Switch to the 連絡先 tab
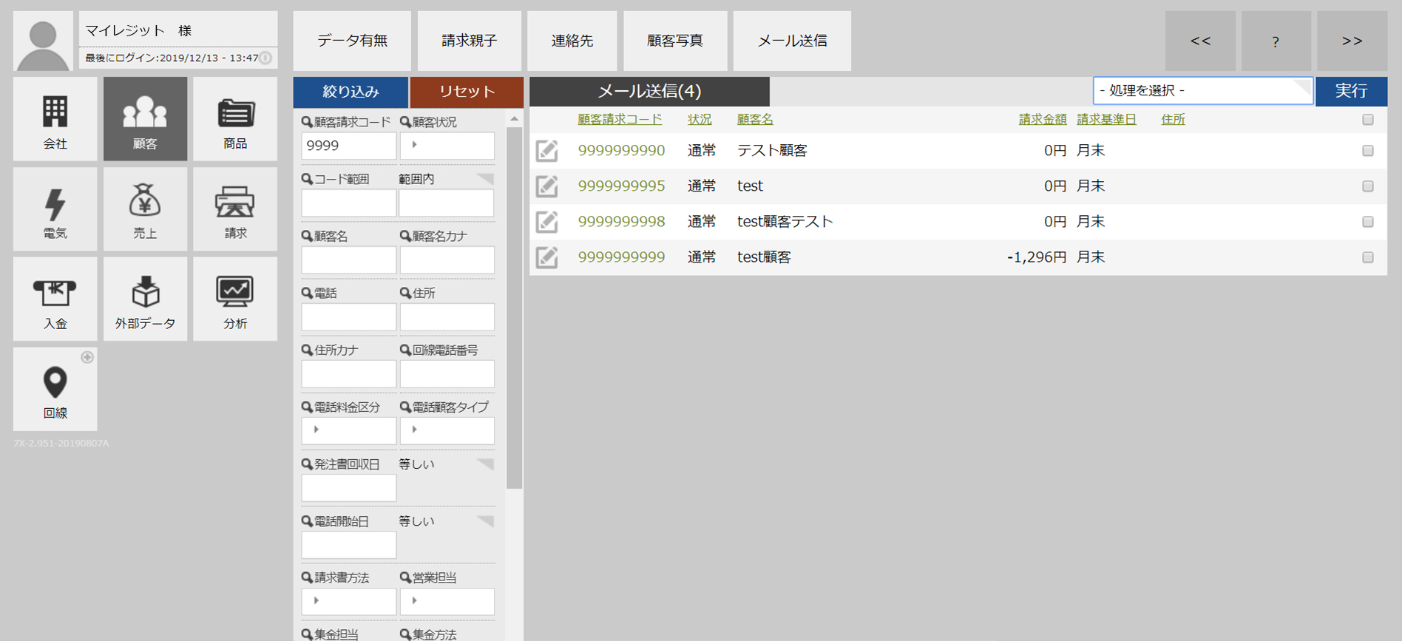 (x=572, y=41)
